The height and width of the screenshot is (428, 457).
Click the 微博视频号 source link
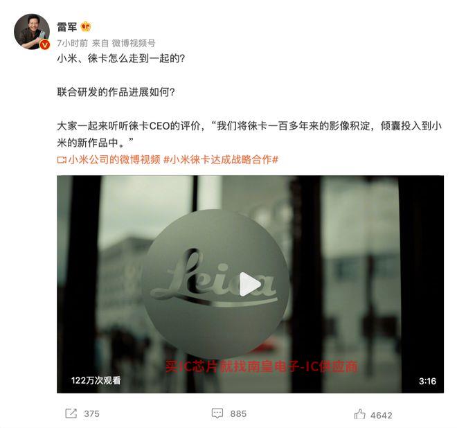point(134,43)
